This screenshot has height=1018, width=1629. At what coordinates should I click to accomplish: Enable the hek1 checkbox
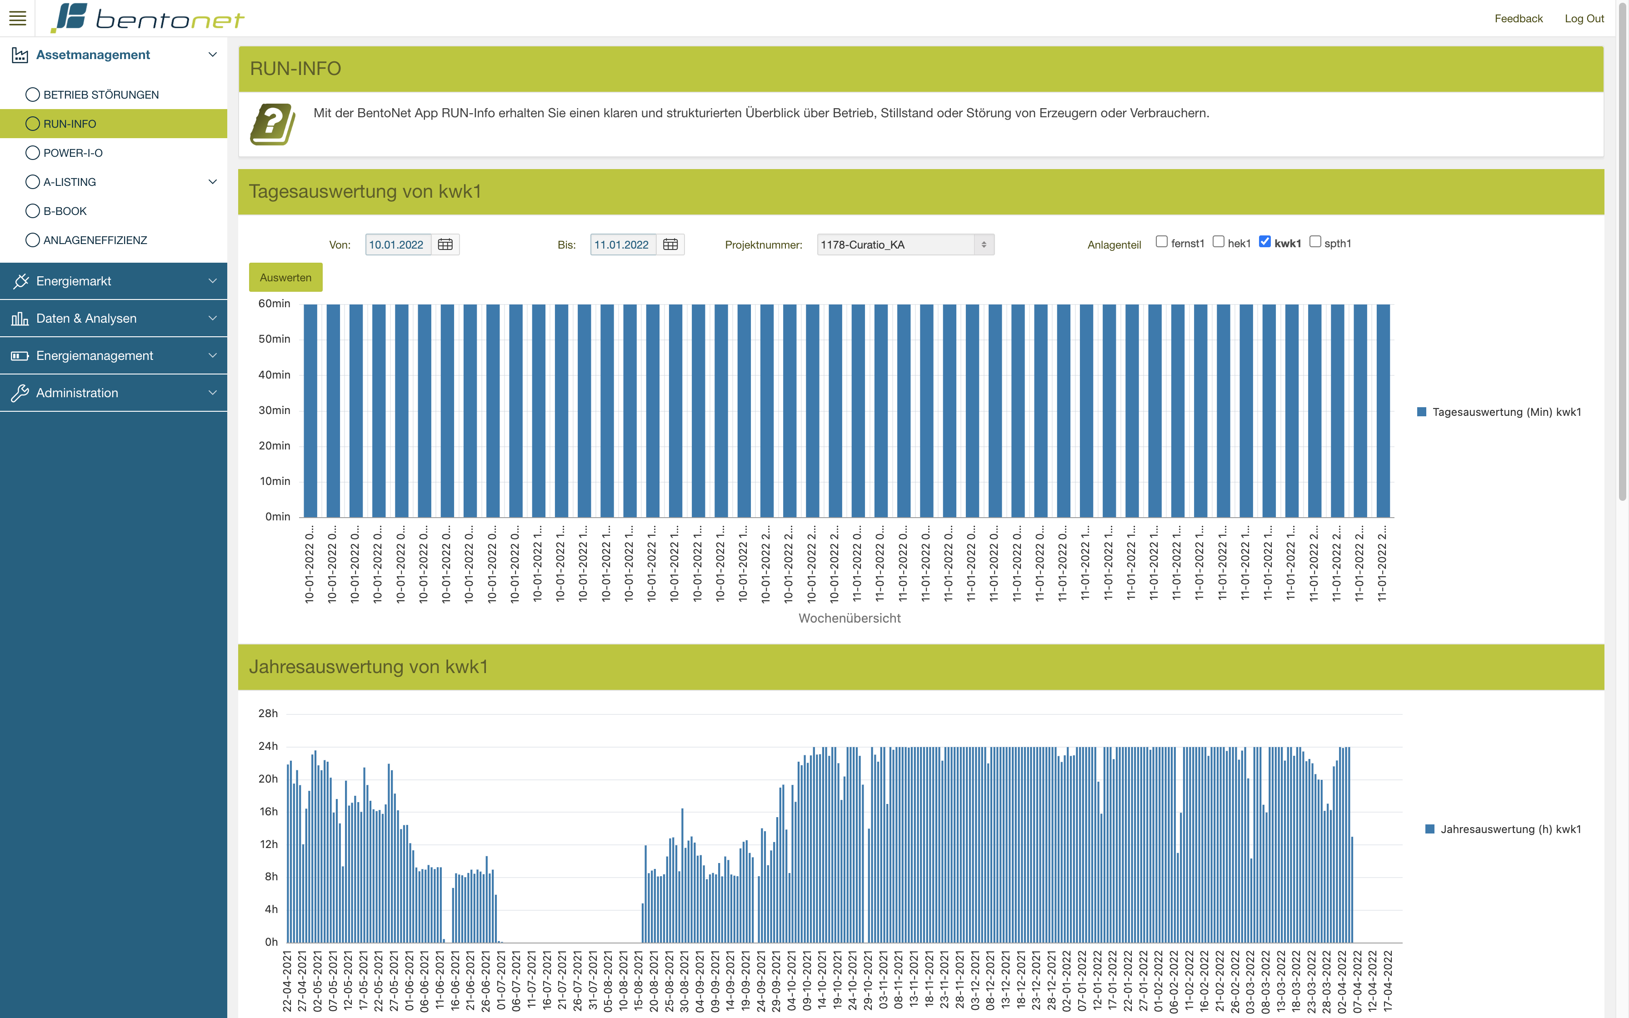pos(1218,242)
